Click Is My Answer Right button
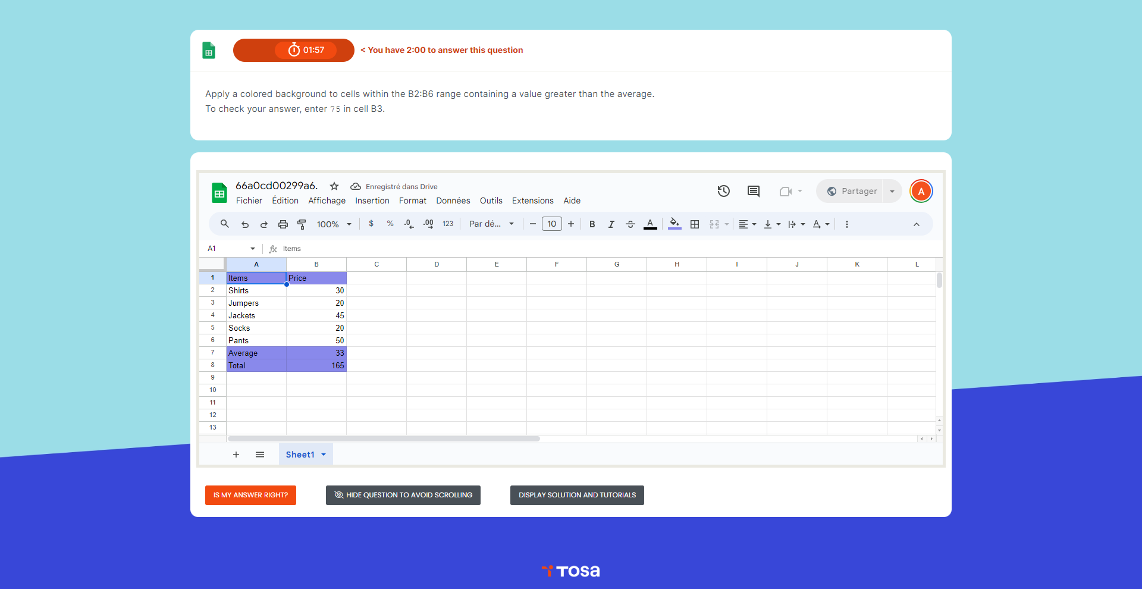 tap(250, 495)
